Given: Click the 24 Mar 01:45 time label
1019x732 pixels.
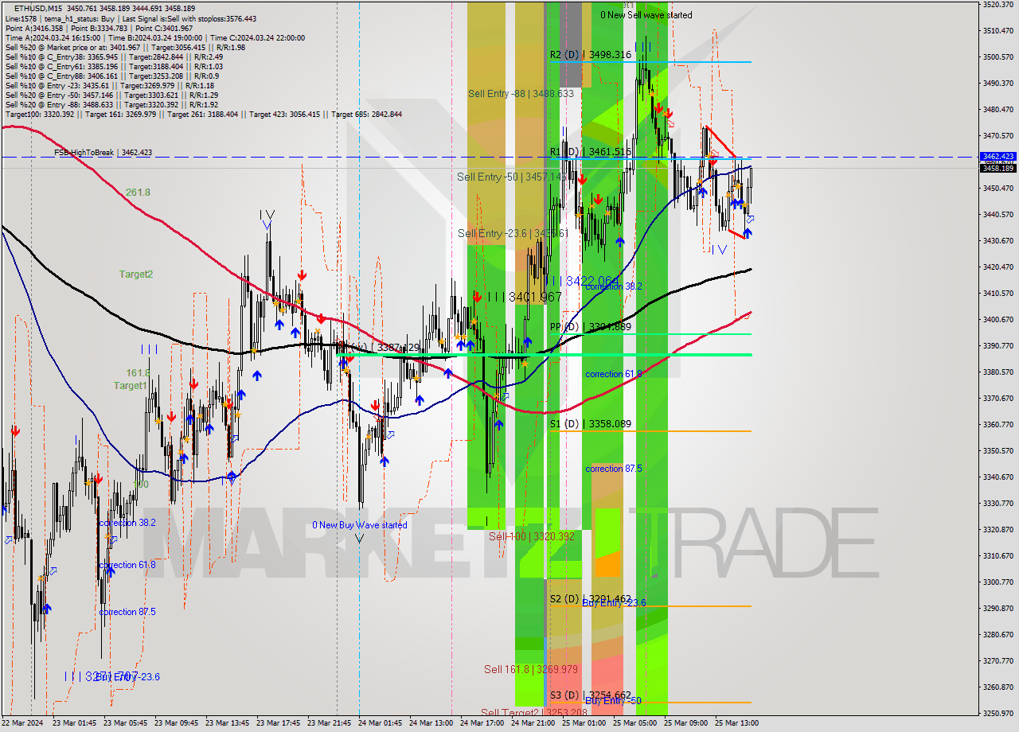Looking at the screenshot, I should tap(380, 723).
